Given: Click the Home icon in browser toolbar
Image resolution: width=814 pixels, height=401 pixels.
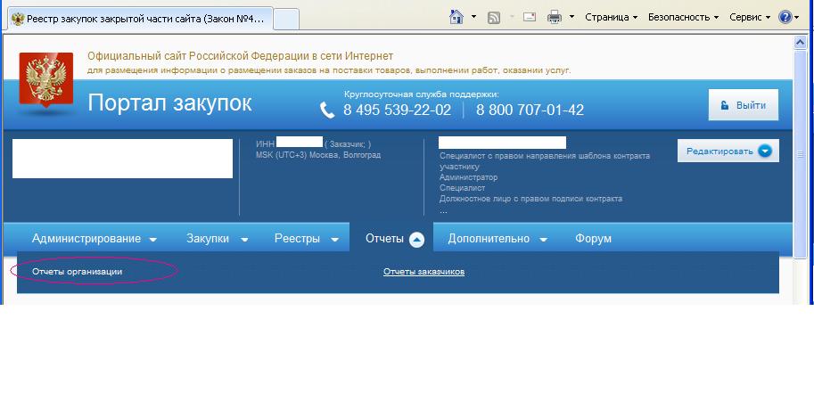Looking at the screenshot, I should [x=456, y=17].
